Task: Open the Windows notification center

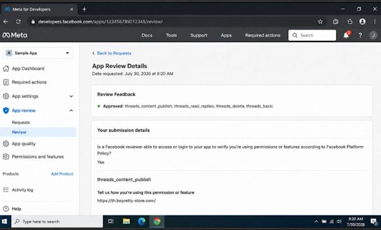Action: [x=374, y=221]
